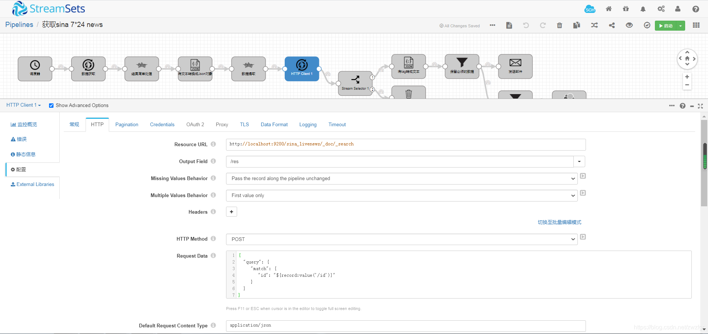Toggle expression mode for HTTP Method
708x334 pixels.
(583, 237)
